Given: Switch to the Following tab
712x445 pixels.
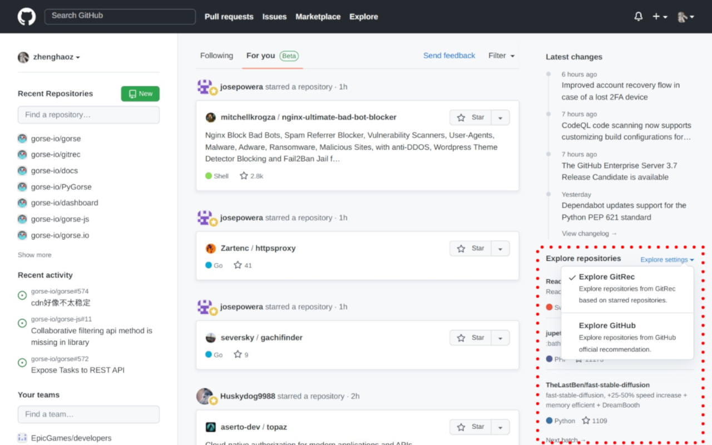Looking at the screenshot, I should 216,56.
